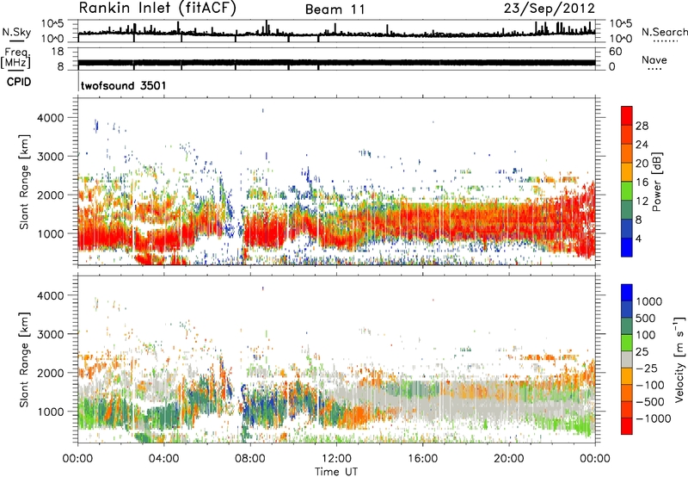The width and height of the screenshot is (688, 477).
Task: Click the 'N.Search' legend label
Action: point(664,32)
